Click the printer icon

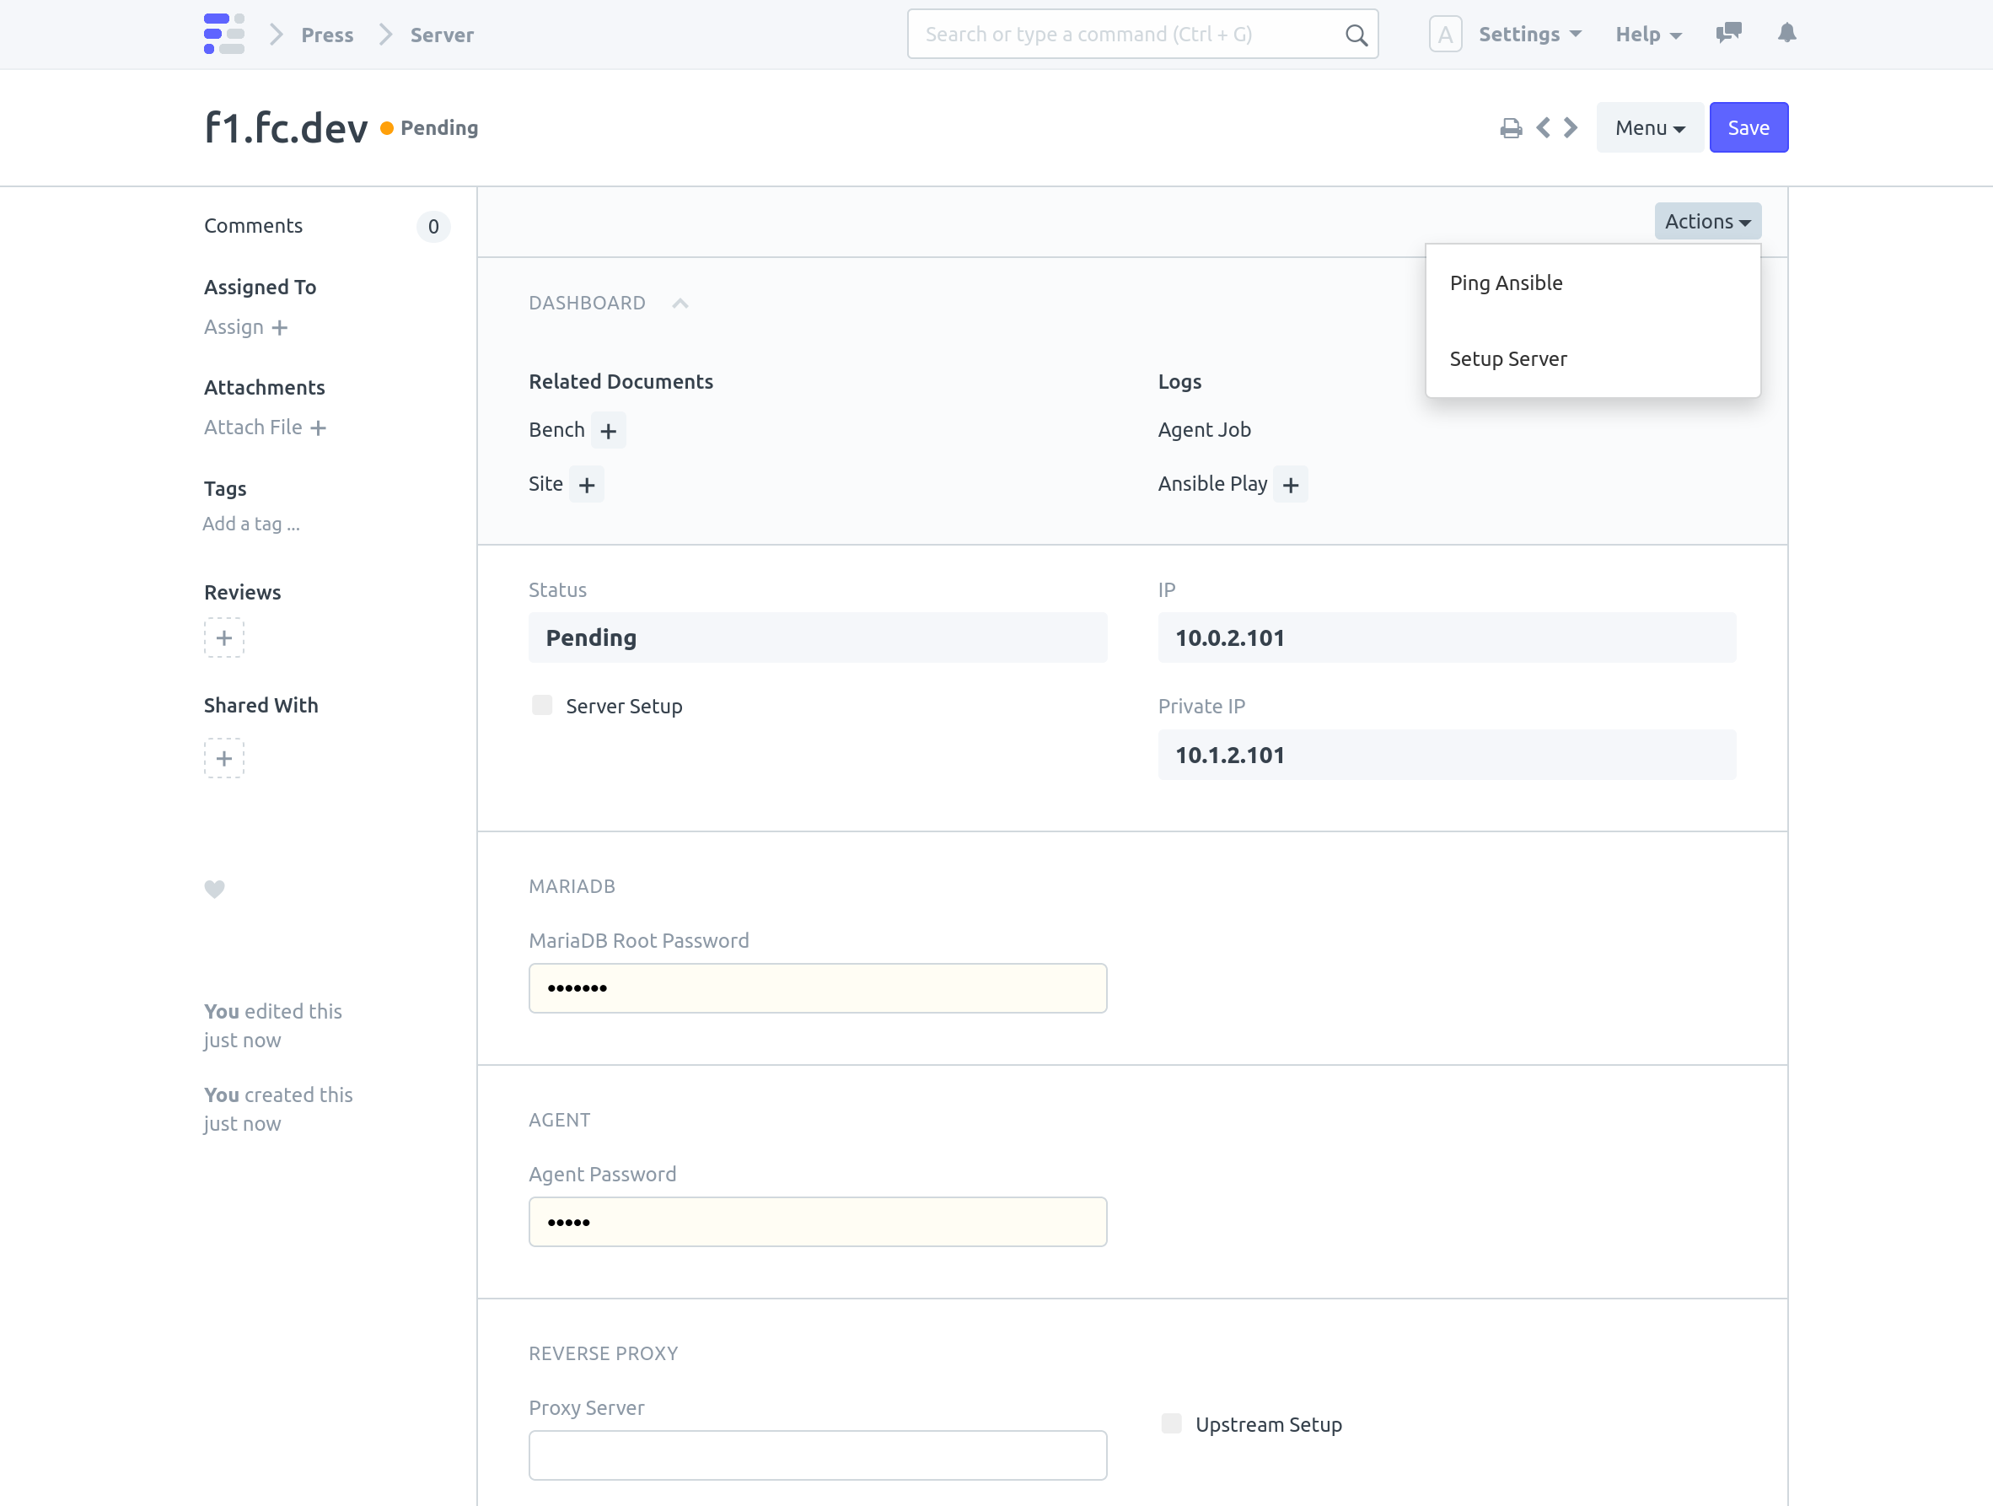[x=1510, y=128]
